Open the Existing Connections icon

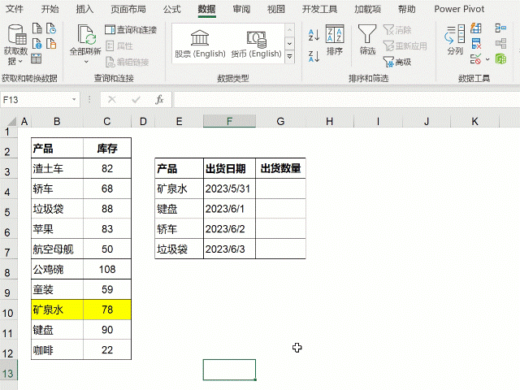[51, 44]
